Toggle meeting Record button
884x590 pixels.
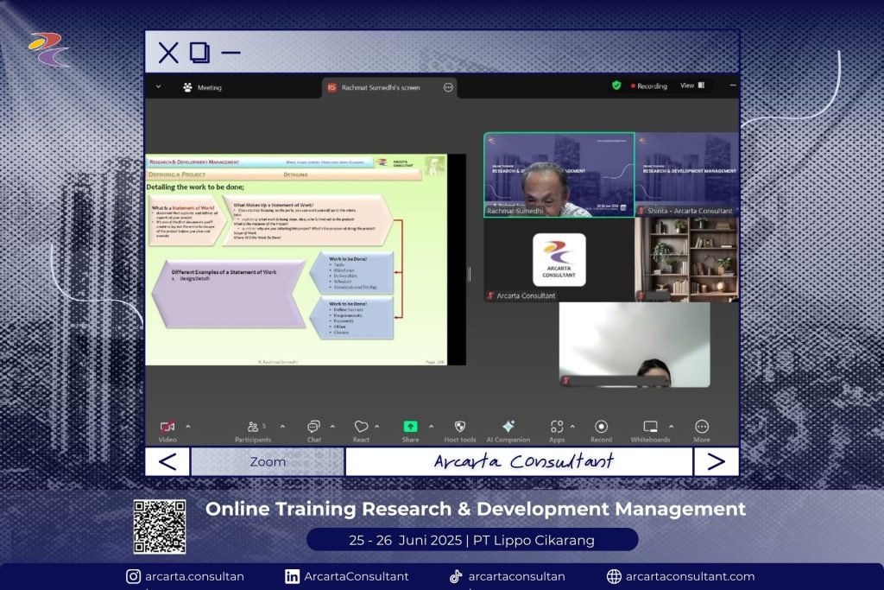(x=601, y=428)
